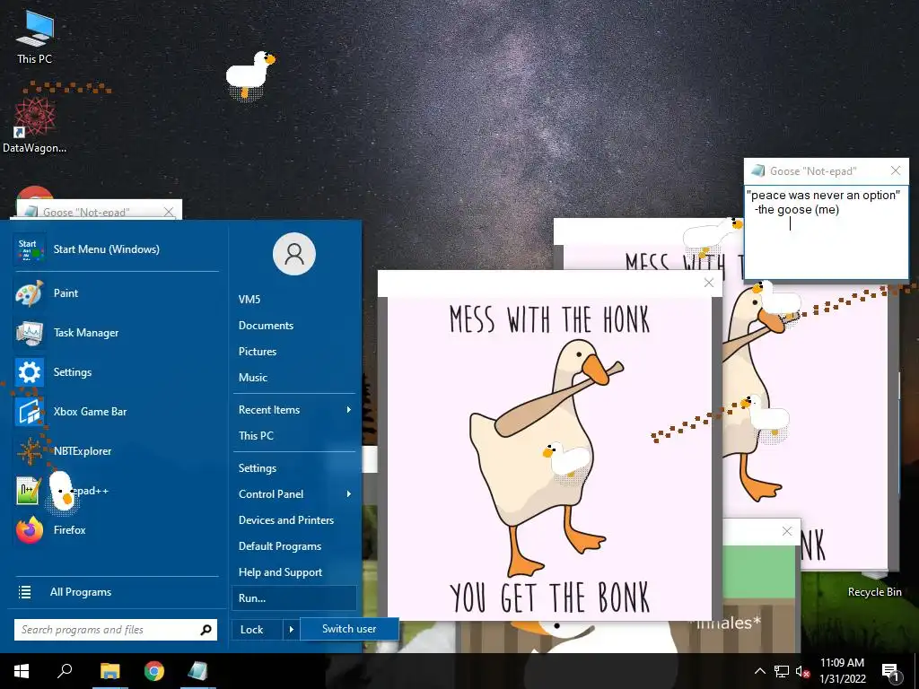Choose Switch user
Image resolution: width=919 pixels, height=689 pixels.
pyautogui.click(x=349, y=629)
